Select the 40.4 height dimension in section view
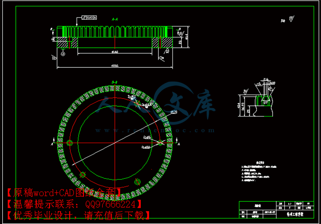The image size is (321, 224). [186, 37]
